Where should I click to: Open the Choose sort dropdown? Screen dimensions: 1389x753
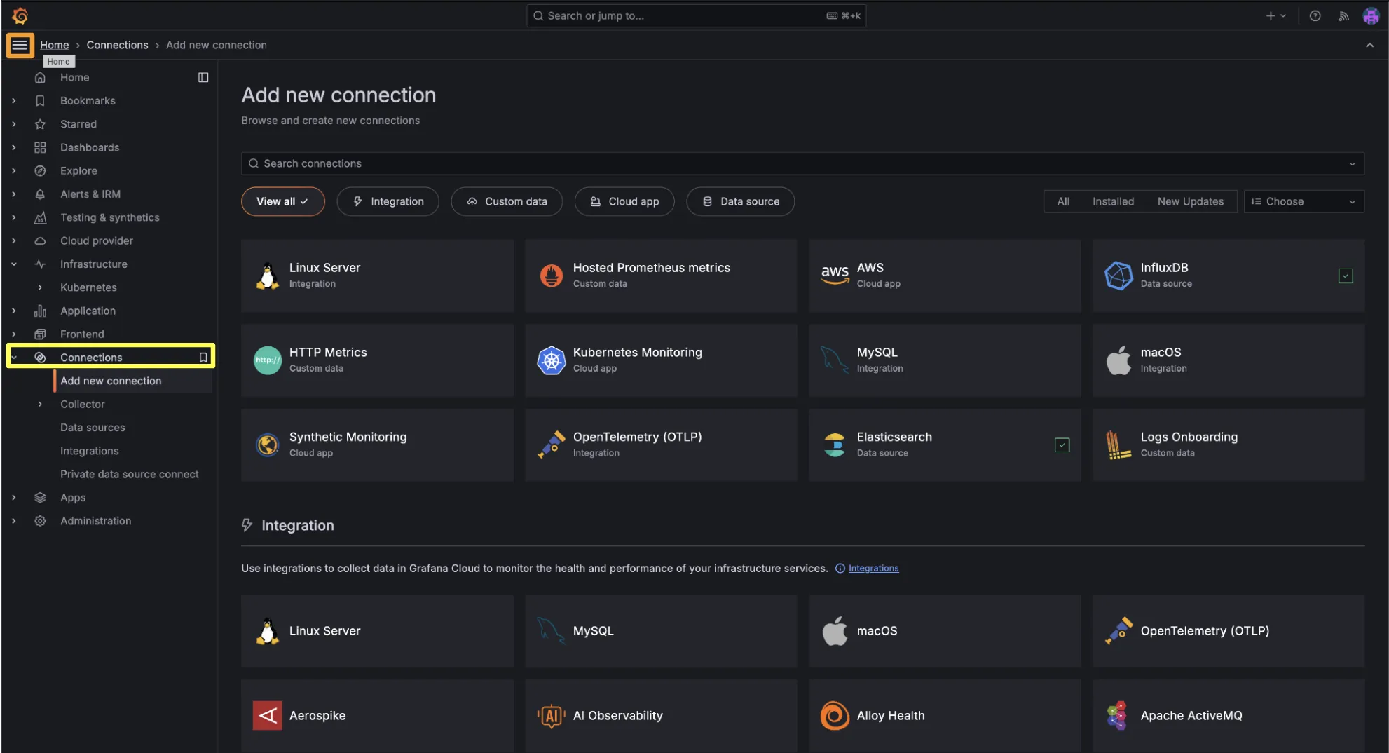[x=1303, y=201]
